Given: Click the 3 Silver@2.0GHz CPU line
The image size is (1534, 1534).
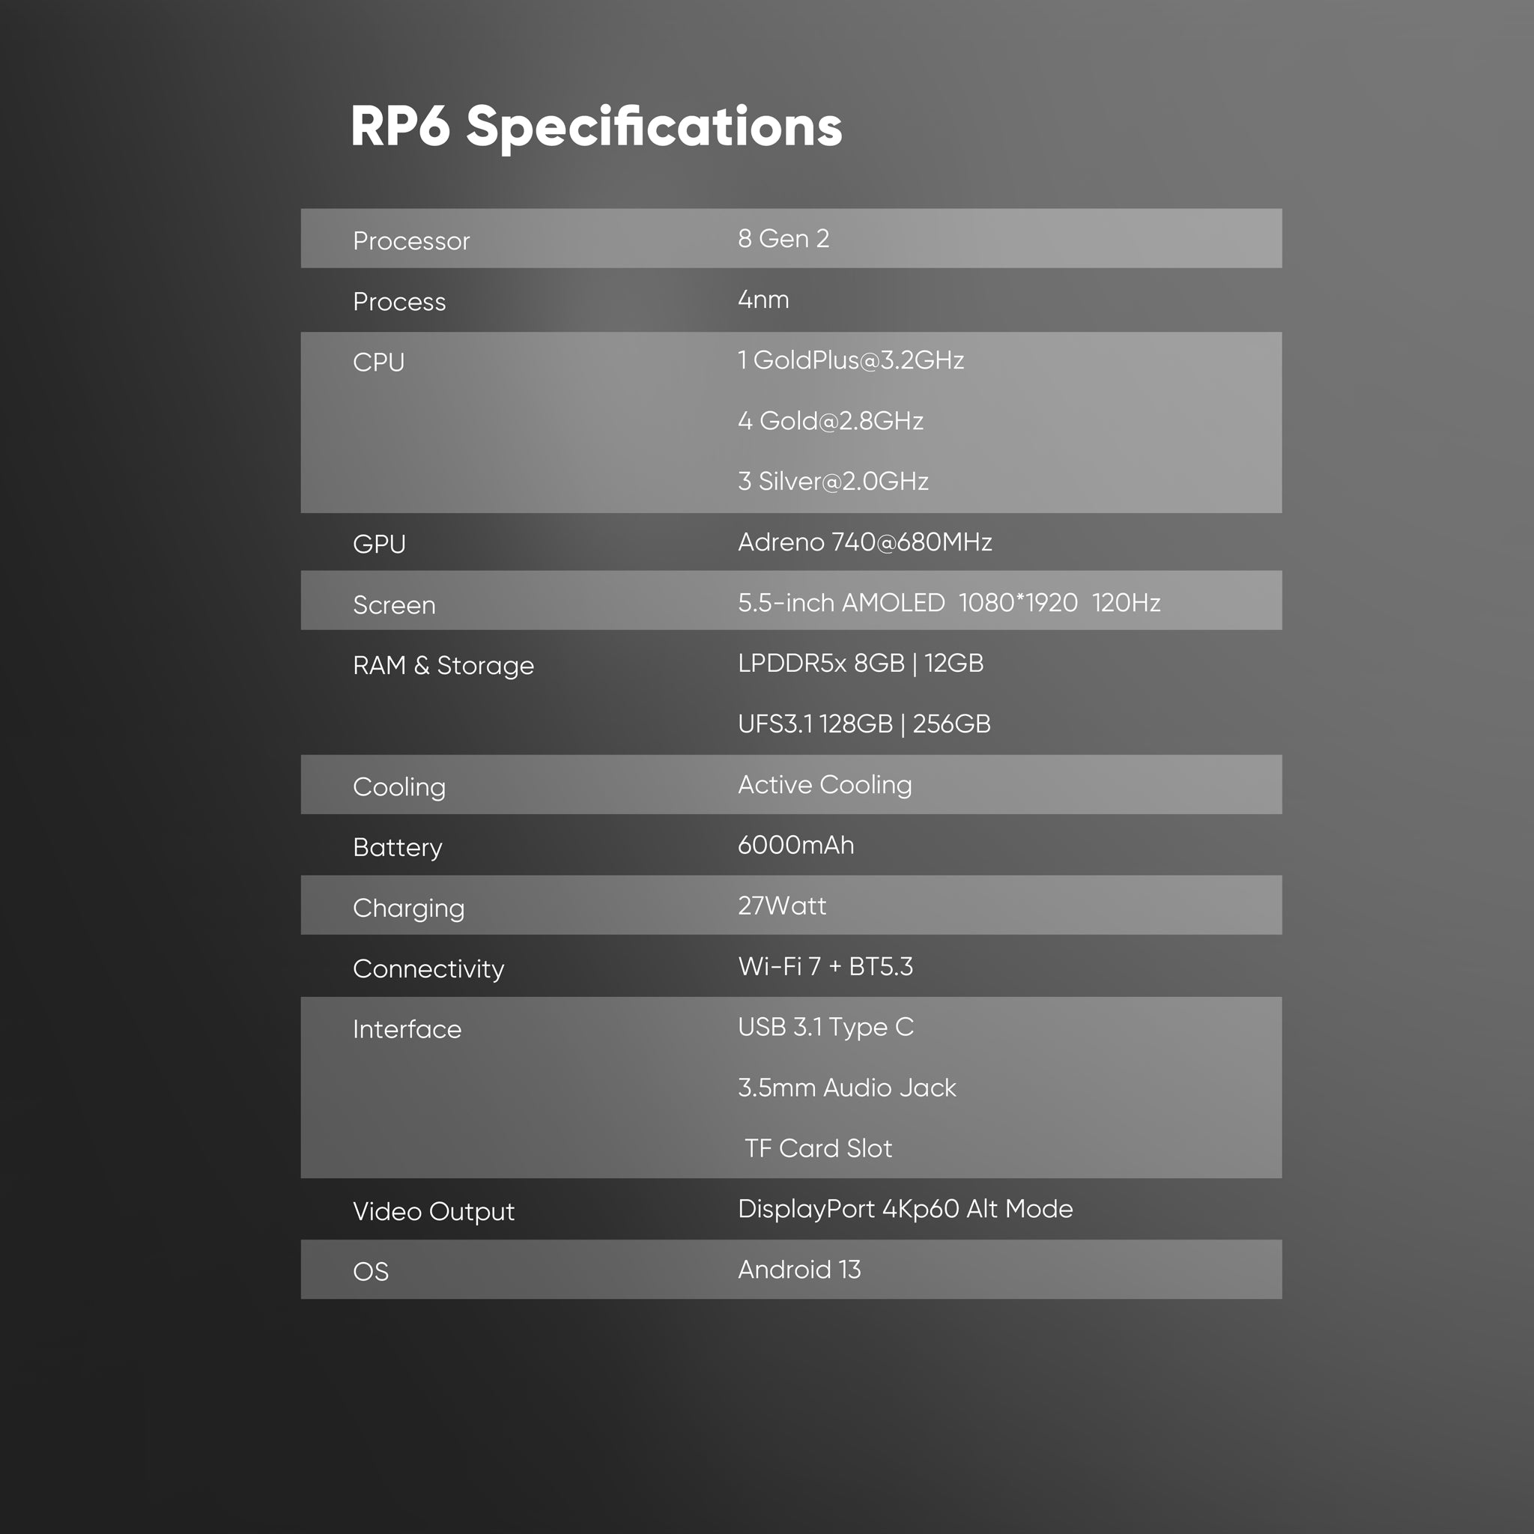Looking at the screenshot, I should [x=832, y=481].
